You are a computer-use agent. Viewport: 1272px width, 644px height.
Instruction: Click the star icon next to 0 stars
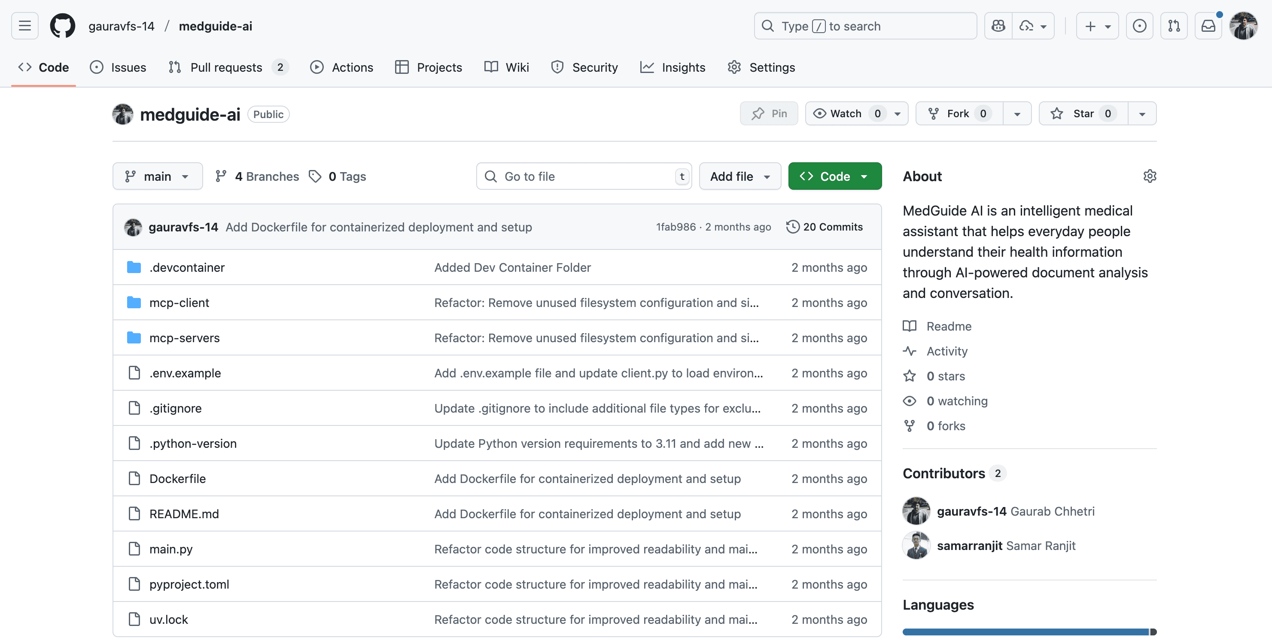910,376
